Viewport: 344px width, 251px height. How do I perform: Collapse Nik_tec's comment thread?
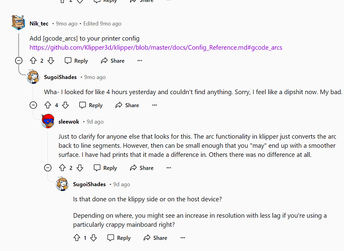(x=19, y=61)
